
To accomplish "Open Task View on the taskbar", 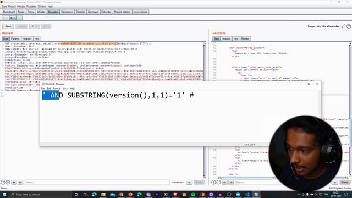I will tap(85, 194).
